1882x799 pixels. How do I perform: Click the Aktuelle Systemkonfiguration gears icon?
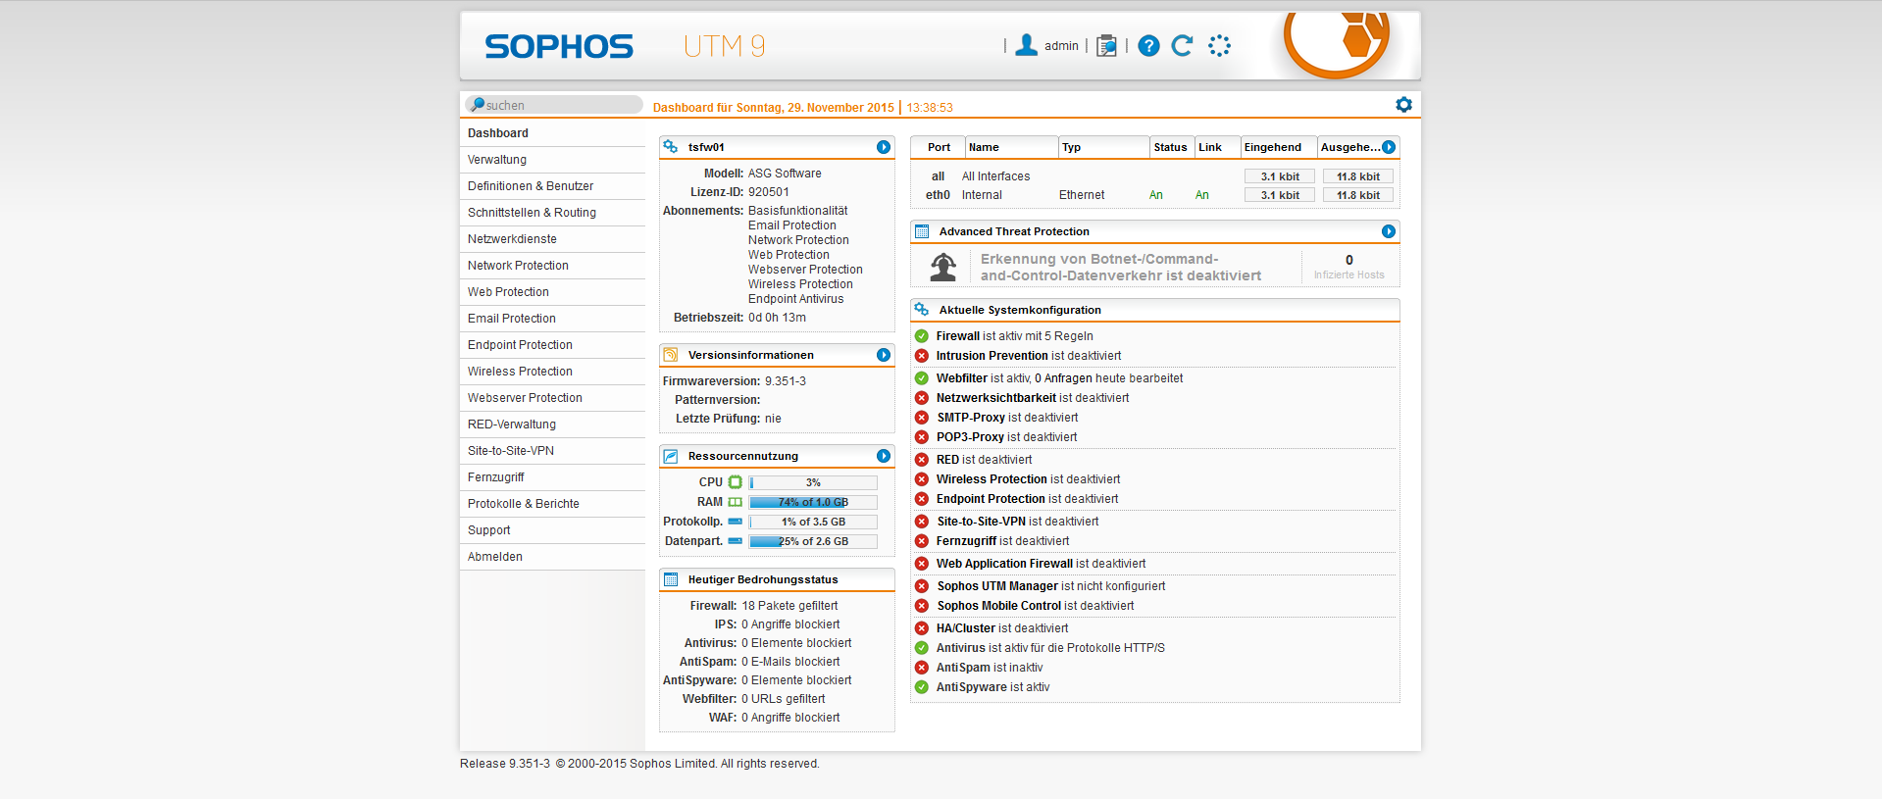point(922,310)
